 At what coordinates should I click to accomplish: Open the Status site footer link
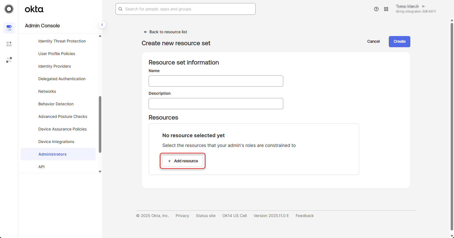(x=206, y=216)
